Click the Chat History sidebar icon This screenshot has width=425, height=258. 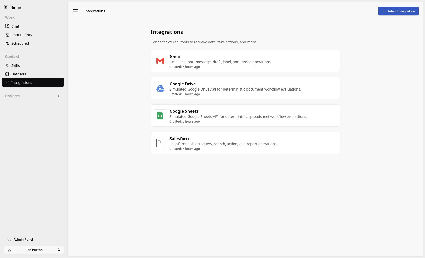(7, 35)
